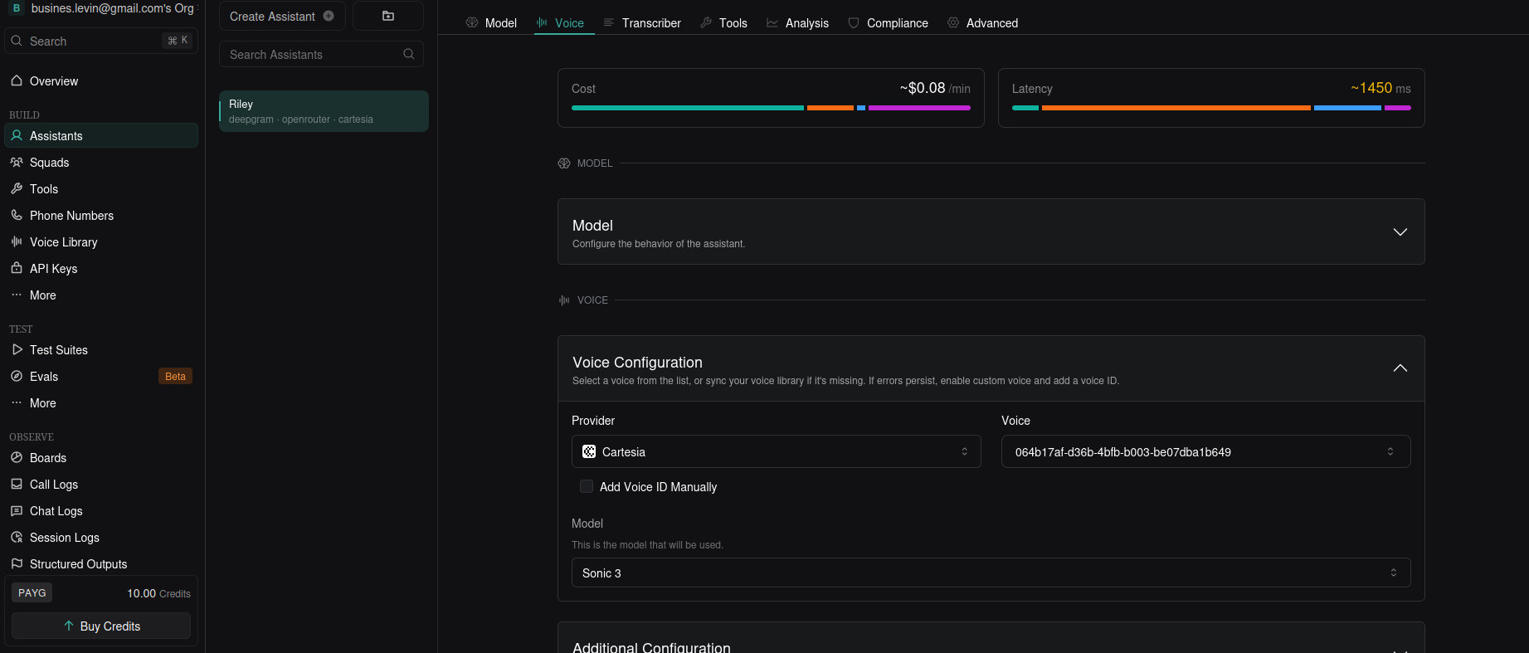Image resolution: width=1529 pixels, height=653 pixels.
Task: Click the Buy Credits button
Action: click(101, 626)
